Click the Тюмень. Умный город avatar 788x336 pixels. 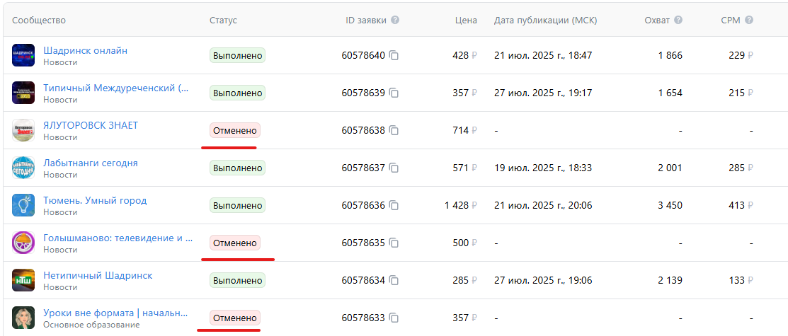point(23,205)
